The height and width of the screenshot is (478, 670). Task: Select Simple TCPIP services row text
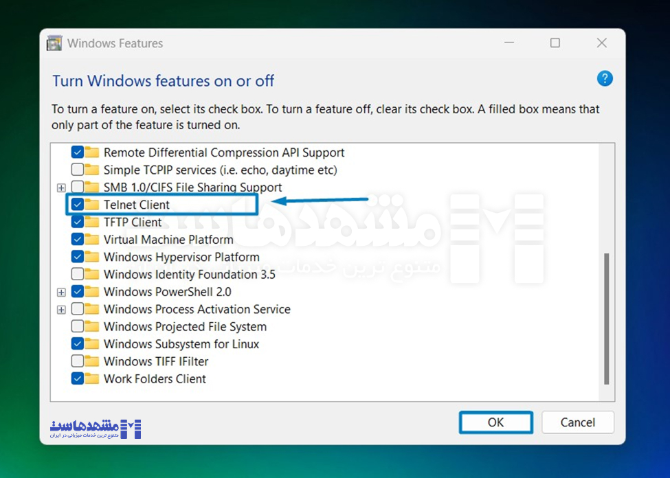[x=221, y=170]
